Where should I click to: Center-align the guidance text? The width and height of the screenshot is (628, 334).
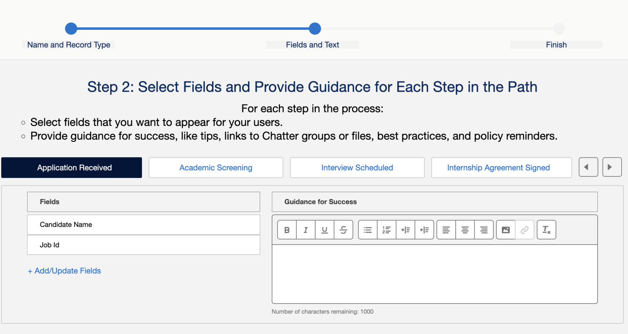tap(465, 230)
